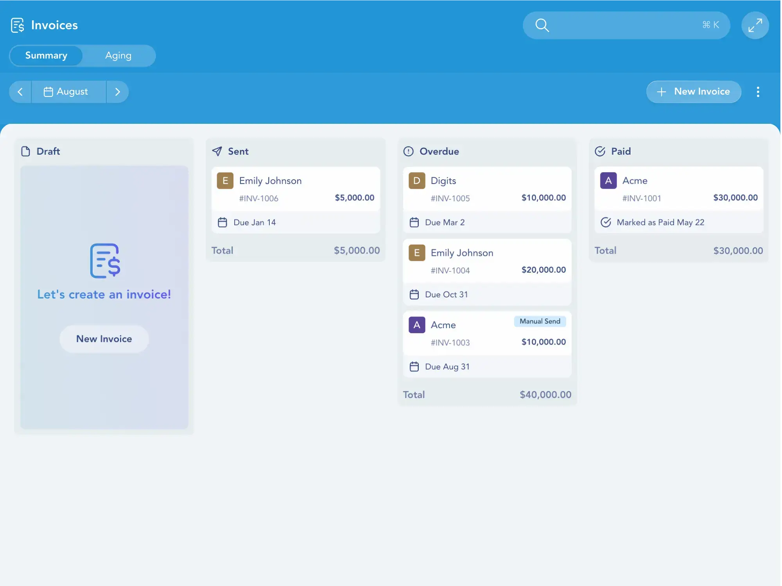782x586 pixels.
Task: Click the ⌘ K shortcut hint
Action: pos(710,25)
